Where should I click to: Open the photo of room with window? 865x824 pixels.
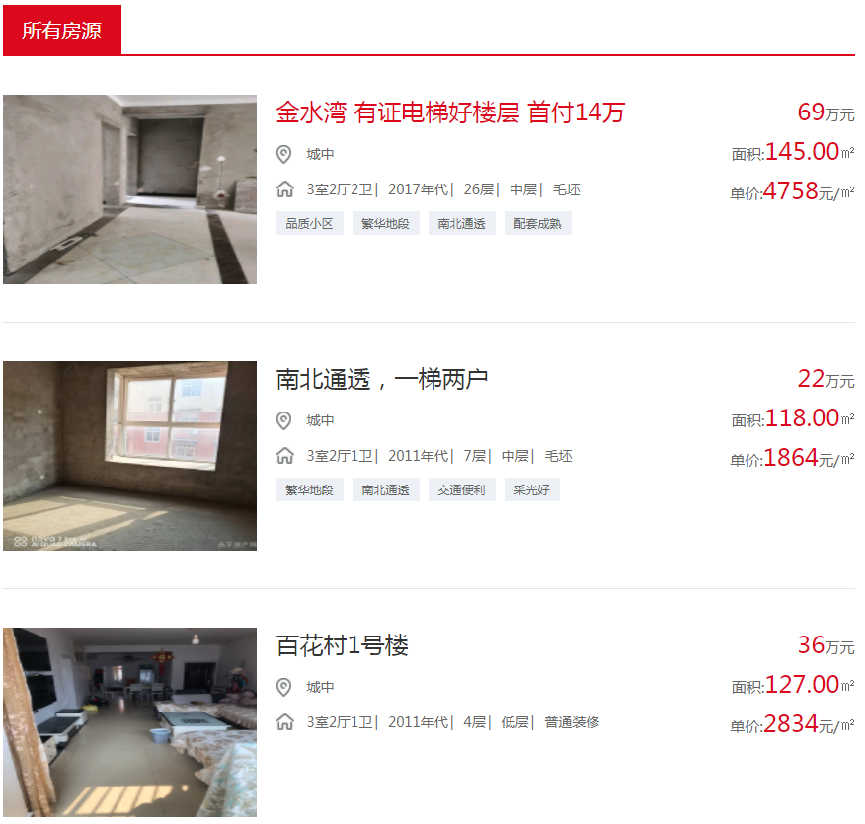(129, 456)
